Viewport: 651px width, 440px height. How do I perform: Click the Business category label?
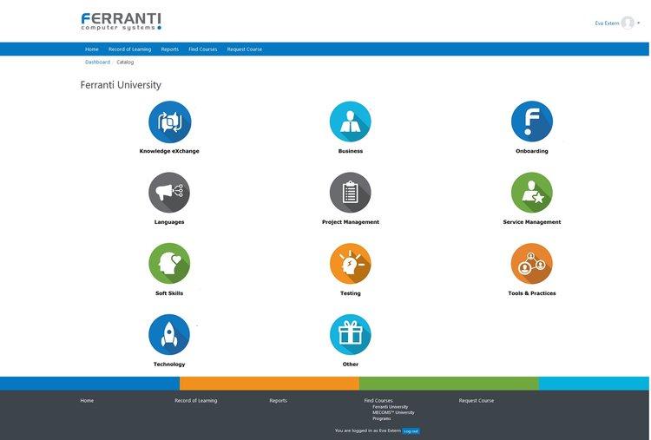pos(351,151)
